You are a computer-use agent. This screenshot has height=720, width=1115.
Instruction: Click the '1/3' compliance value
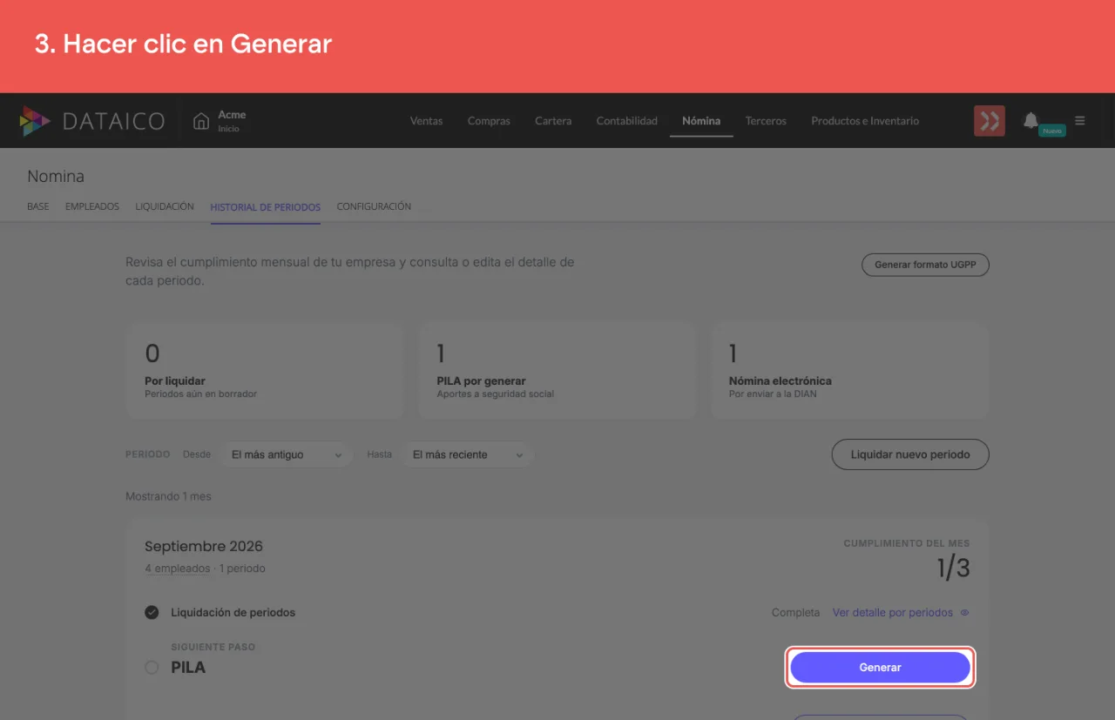[x=953, y=569]
